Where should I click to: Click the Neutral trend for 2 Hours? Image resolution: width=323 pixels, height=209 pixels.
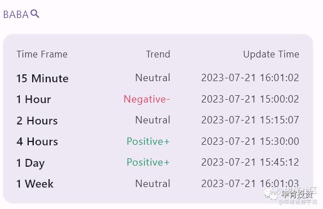click(x=153, y=120)
